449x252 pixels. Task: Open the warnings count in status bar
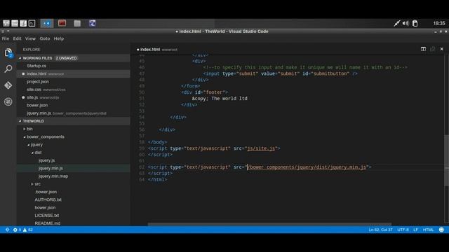[28, 230]
